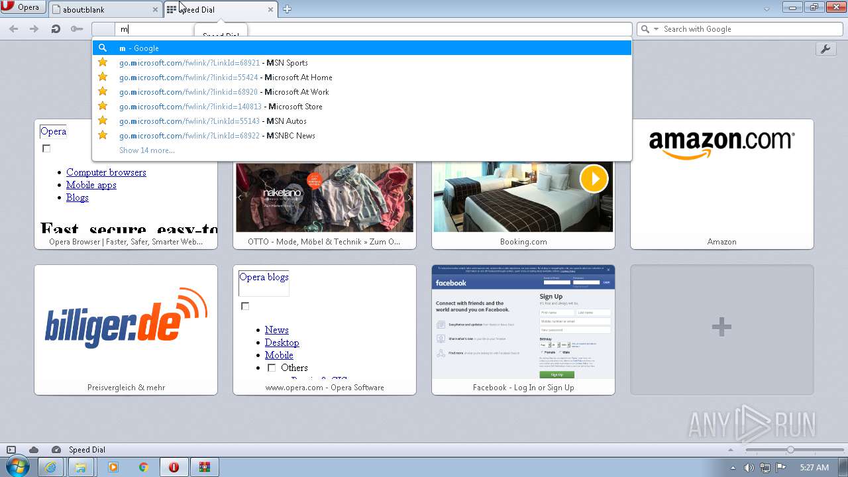Click star icon beside MSNBC News
This screenshot has height=477, width=848.
(103, 135)
